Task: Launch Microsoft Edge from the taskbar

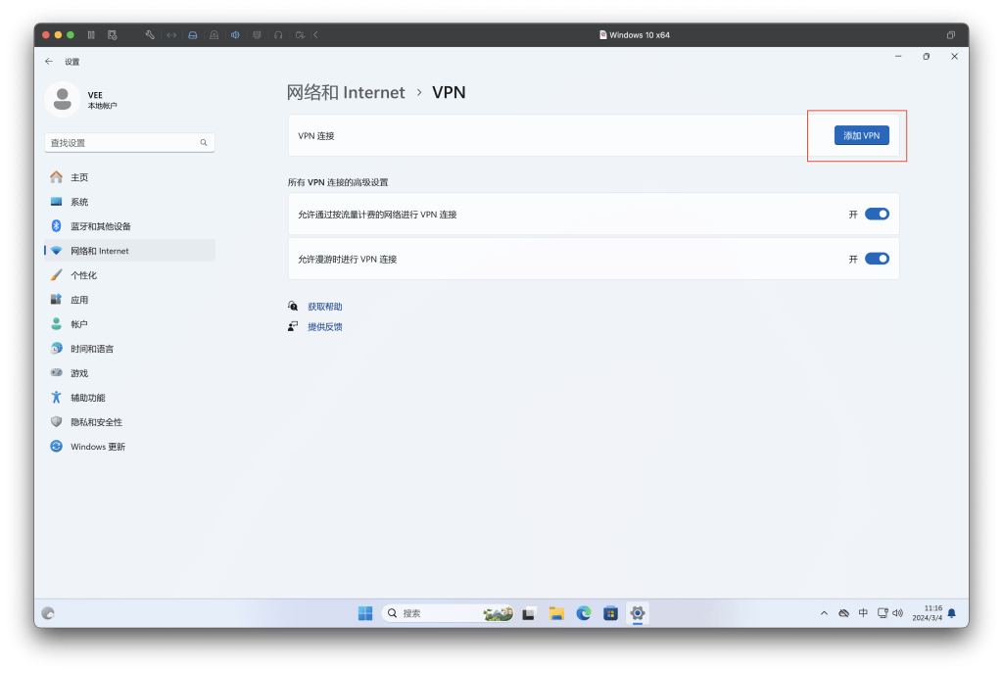Action: [x=584, y=613]
